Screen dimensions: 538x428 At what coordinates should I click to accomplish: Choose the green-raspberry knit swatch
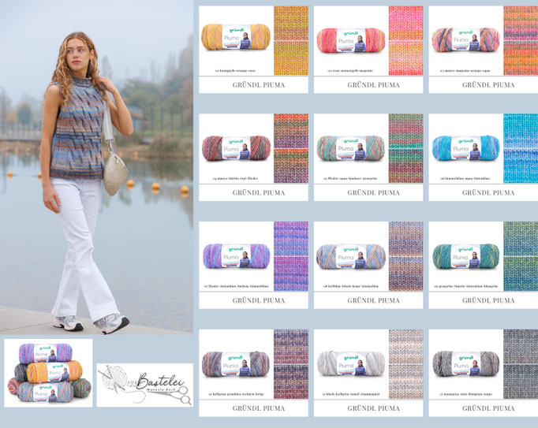pyautogui.click(x=406, y=148)
